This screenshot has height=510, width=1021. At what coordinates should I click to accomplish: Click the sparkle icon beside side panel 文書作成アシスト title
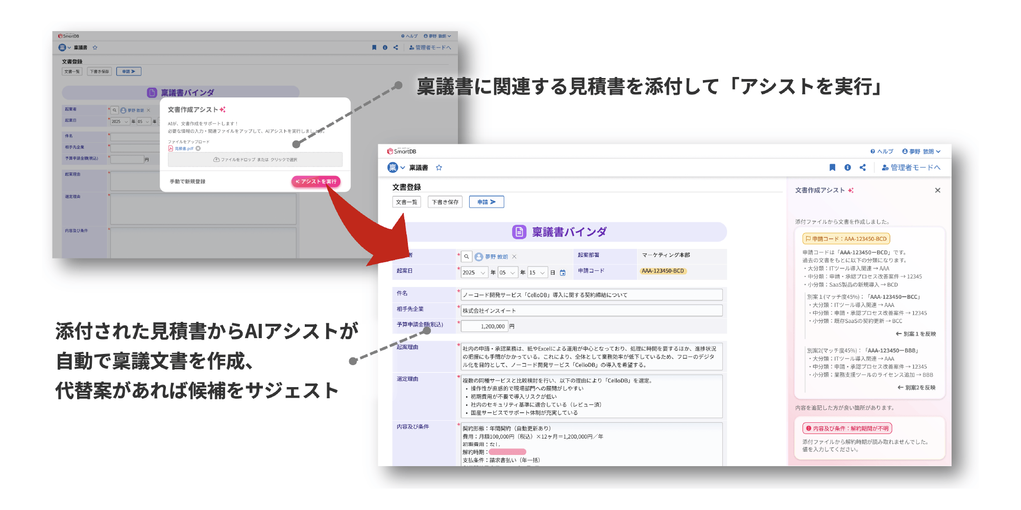coord(851,190)
